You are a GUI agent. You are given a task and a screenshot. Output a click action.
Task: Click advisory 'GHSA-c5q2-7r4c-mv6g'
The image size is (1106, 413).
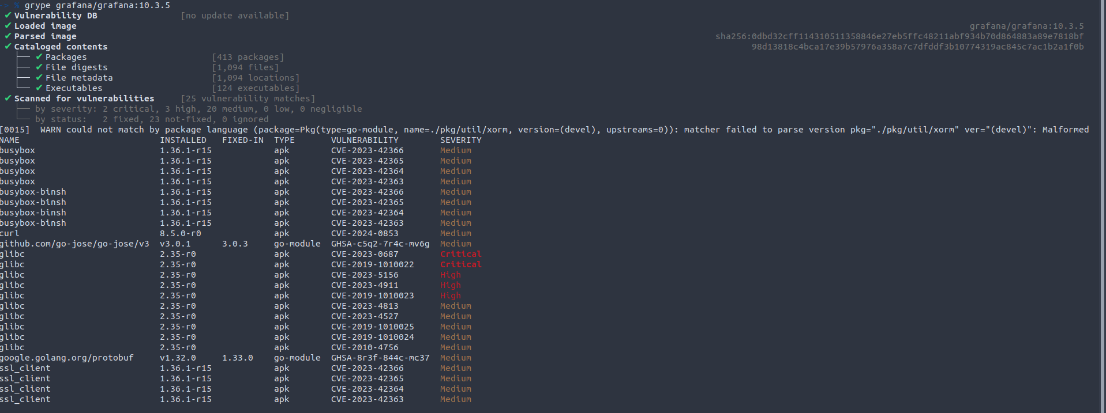point(380,244)
